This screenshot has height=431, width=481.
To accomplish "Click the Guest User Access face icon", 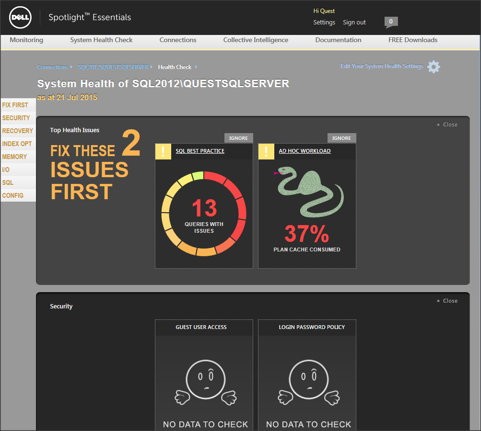I will [x=206, y=382].
